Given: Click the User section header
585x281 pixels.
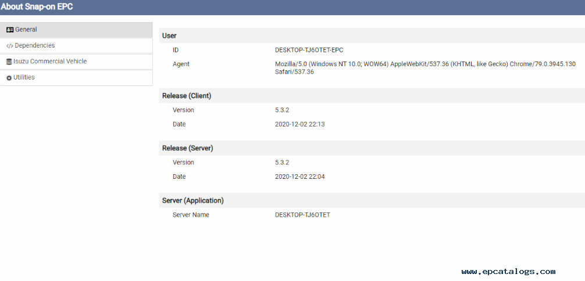Looking at the screenshot, I should (372, 36).
